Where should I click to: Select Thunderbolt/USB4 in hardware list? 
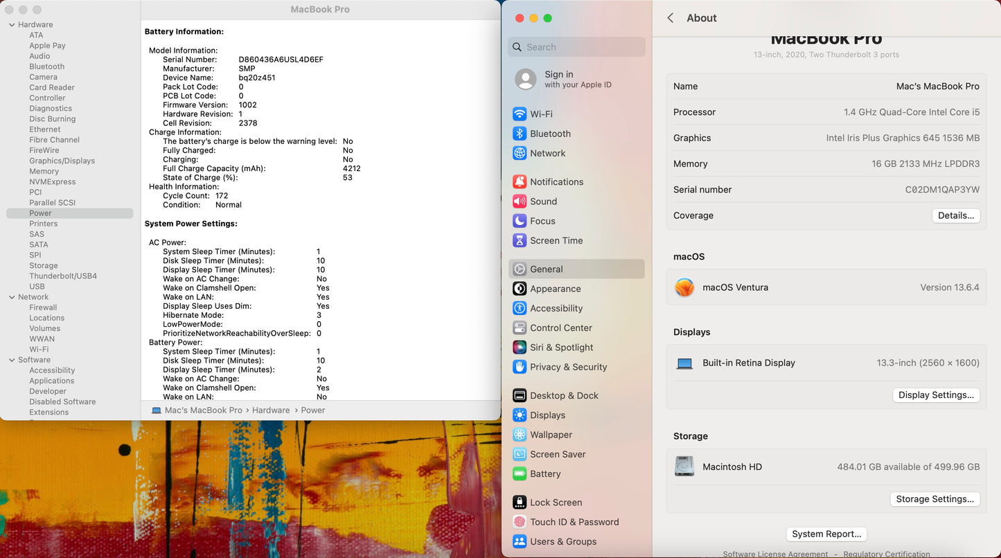(x=63, y=276)
